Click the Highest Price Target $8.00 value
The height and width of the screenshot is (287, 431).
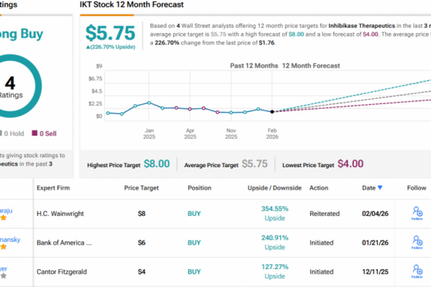(157, 164)
